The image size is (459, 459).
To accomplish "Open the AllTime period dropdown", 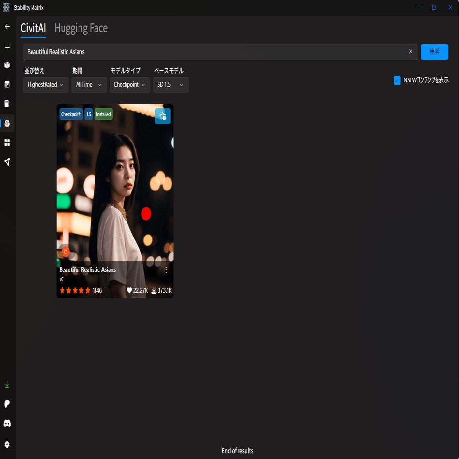I will pos(89,85).
